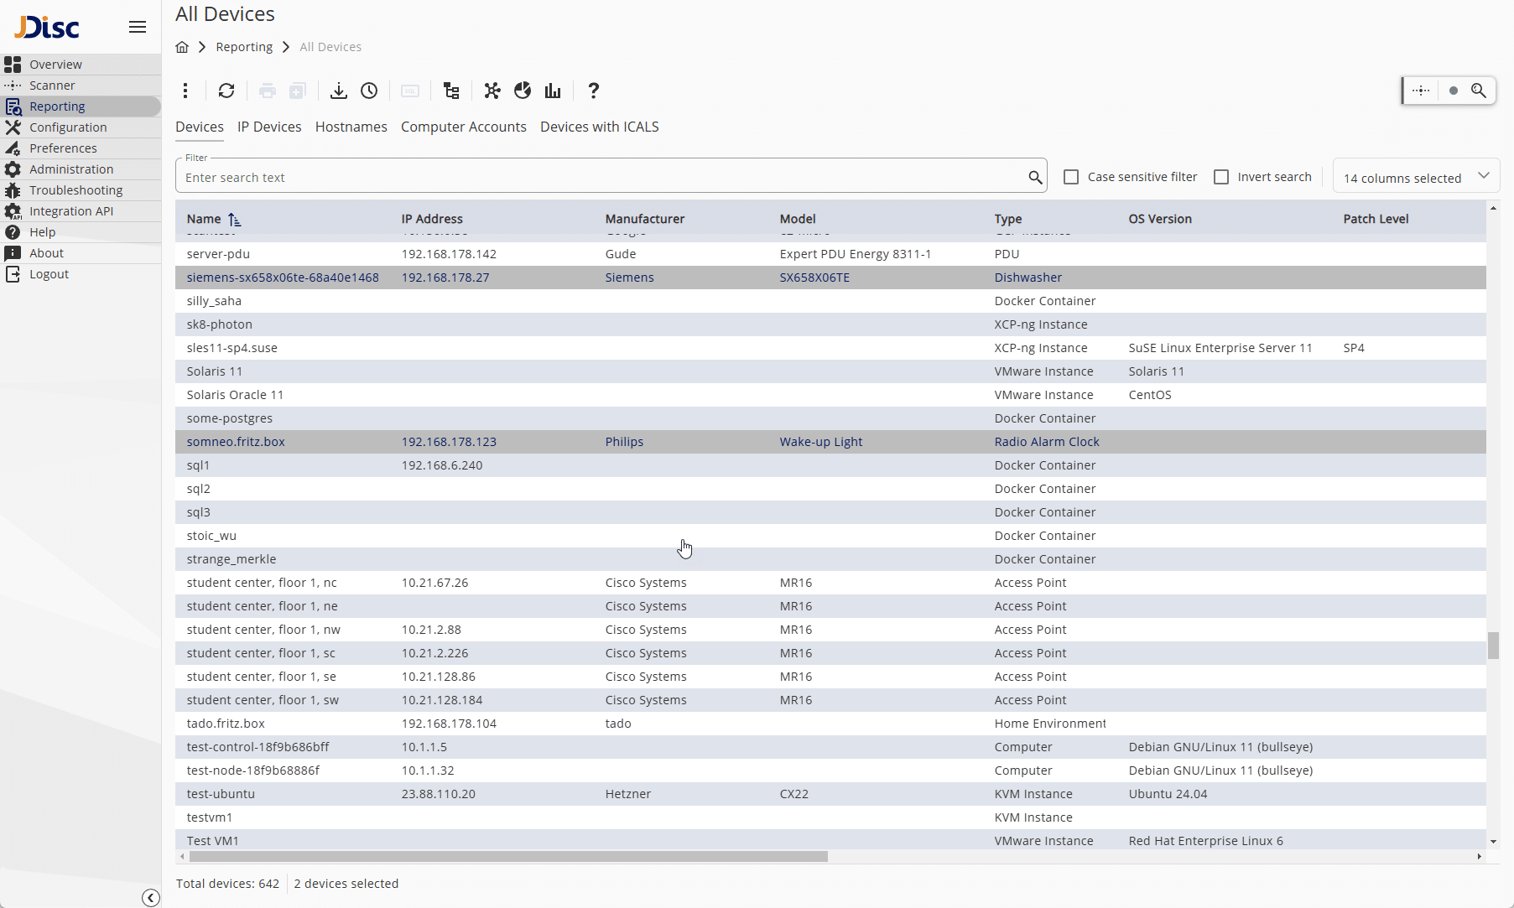Screen dimensions: 1514x908
Task: Open the Computer Accounts tab
Action: click(x=463, y=127)
